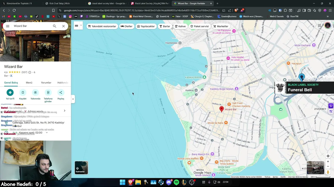Open the Google apps grid
The image size is (334, 187).
click(319, 25)
